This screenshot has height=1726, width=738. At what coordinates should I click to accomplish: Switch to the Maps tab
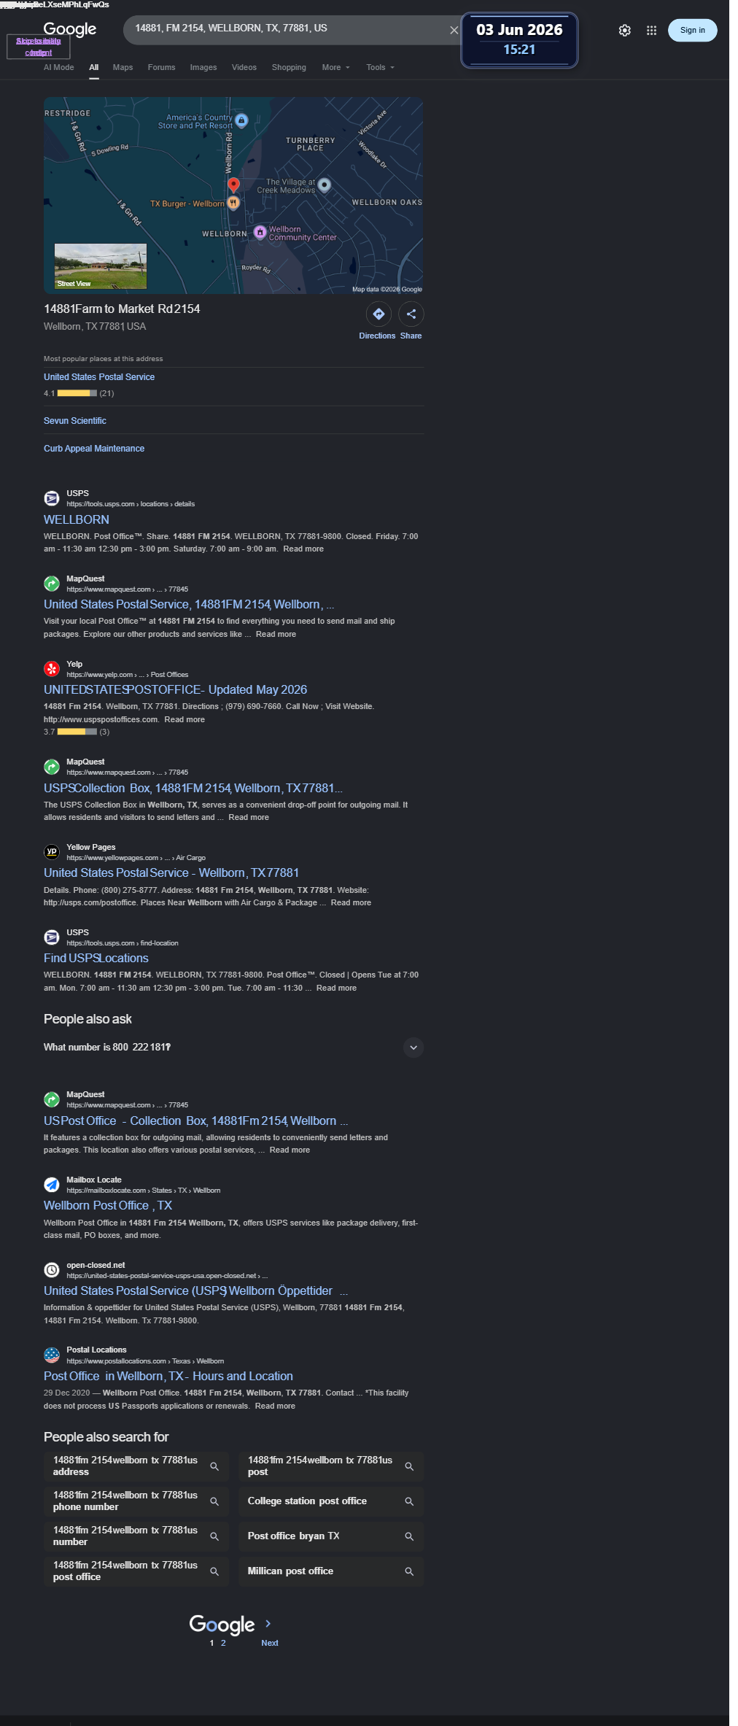tap(123, 67)
